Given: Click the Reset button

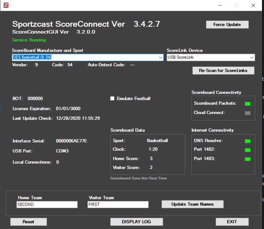Looking at the screenshot, I should pos(29,222).
